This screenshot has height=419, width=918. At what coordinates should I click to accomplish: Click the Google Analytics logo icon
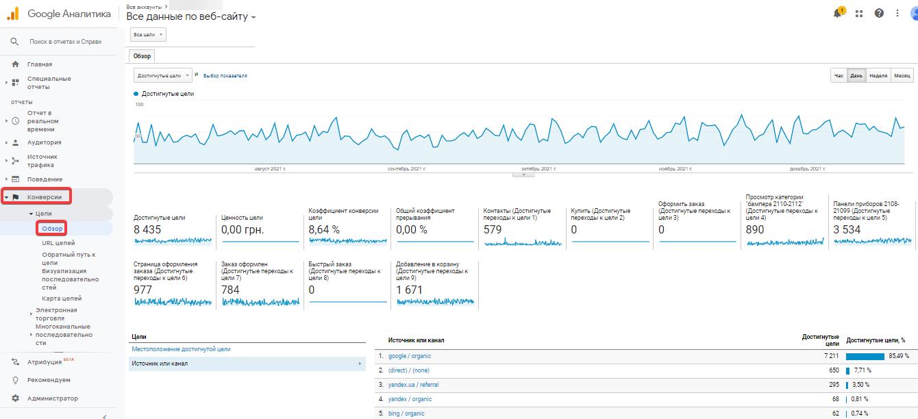click(13, 13)
